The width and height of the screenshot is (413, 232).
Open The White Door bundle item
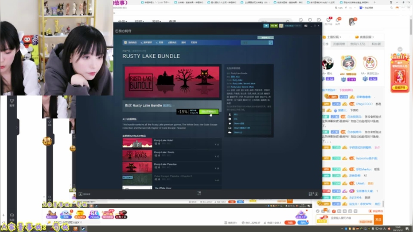(172, 187)
